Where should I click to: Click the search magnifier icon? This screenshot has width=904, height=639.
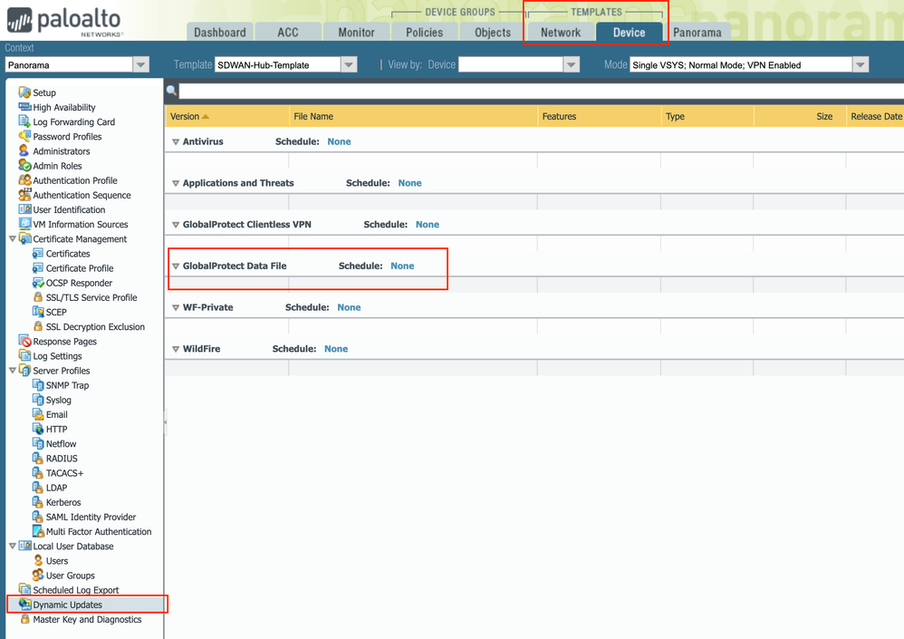click(171, 91)
